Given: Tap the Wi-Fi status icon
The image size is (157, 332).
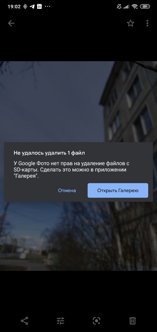Looking at the screenshot, I should point(134,6).
